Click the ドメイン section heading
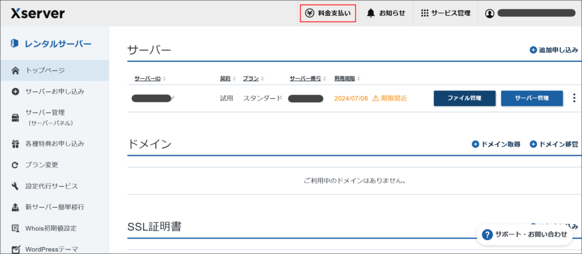 (149, 144)
